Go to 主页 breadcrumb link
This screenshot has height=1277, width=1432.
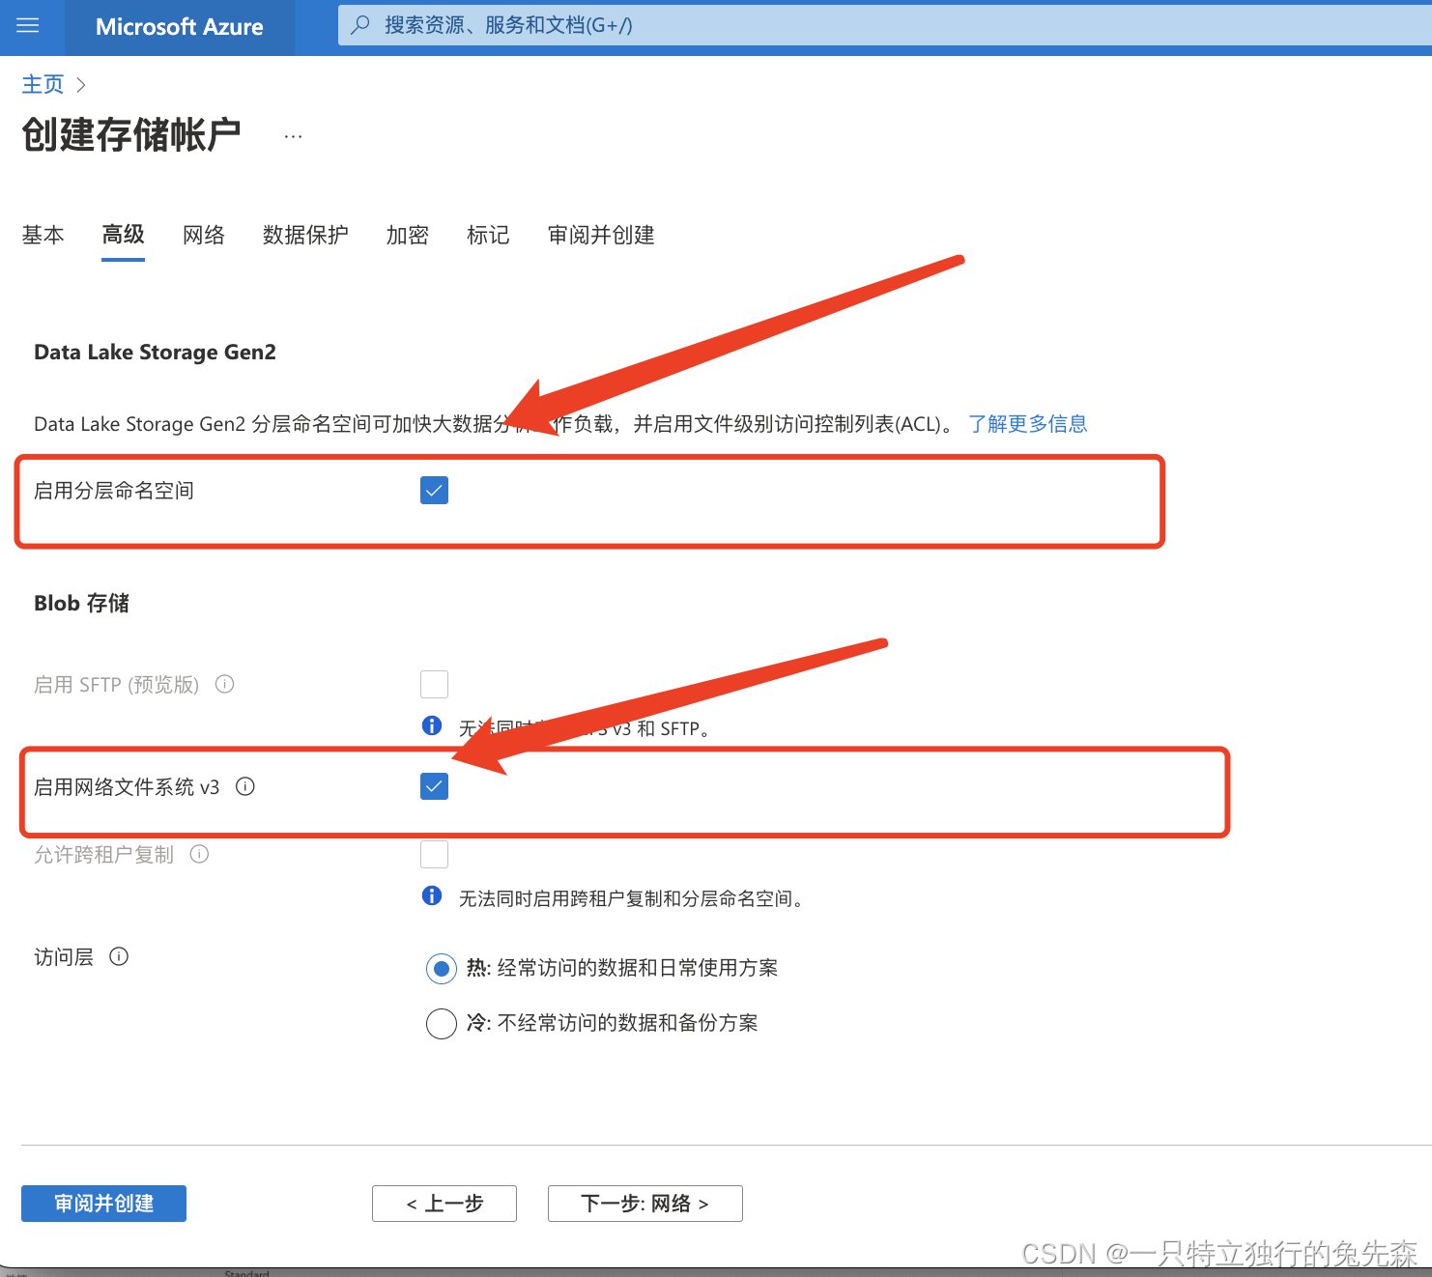[x=43, y=85]
